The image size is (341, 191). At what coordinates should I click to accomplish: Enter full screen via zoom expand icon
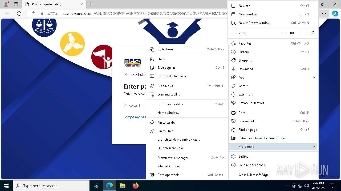(312, 33)
